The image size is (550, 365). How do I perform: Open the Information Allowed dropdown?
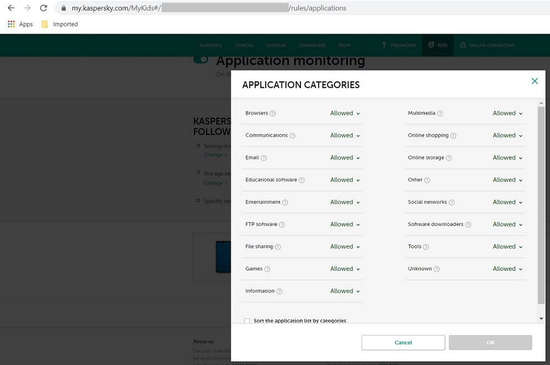click(x=345, y=291)
